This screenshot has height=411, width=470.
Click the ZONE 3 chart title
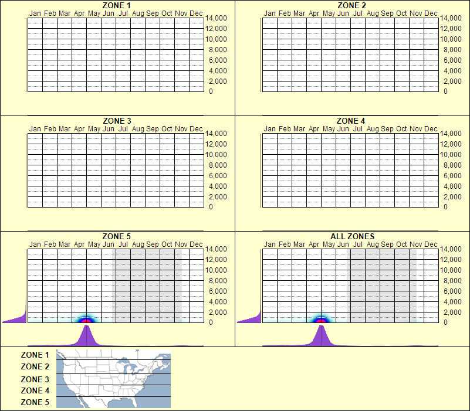(x=117, y=121)
